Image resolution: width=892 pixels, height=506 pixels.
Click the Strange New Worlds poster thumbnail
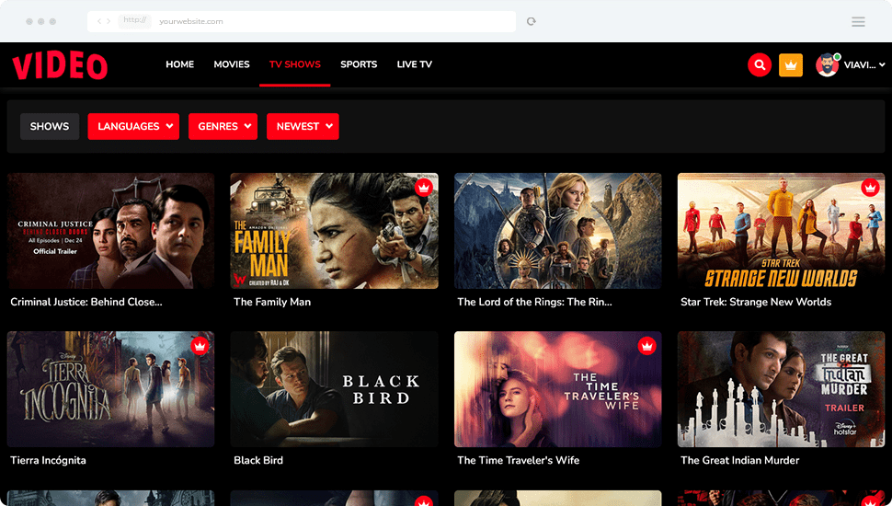click(x=781, y=231)
